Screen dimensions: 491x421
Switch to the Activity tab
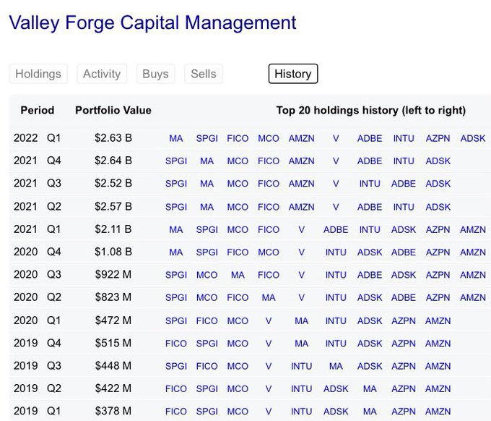tap(102, 74)
